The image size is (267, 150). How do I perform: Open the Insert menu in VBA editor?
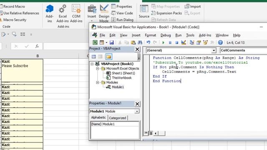[x=136, y=35]
